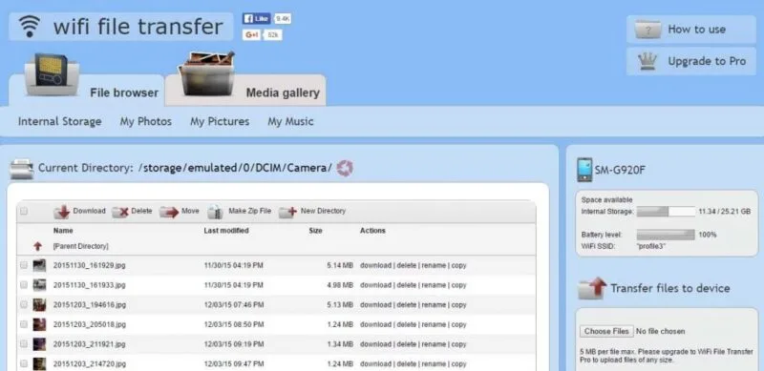Click the Google+1 button
764x371 pixels.
click(x=251, y=34)
